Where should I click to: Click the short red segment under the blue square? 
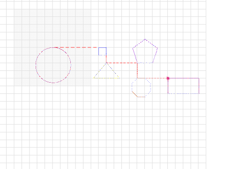pos(106,59)
